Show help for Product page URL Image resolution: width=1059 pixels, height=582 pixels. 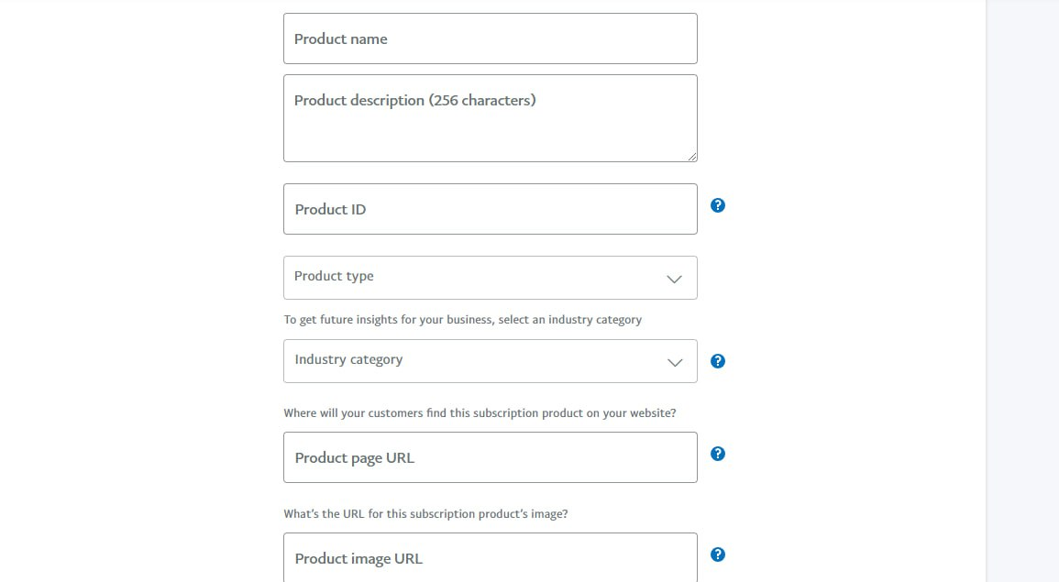[718, 454]
